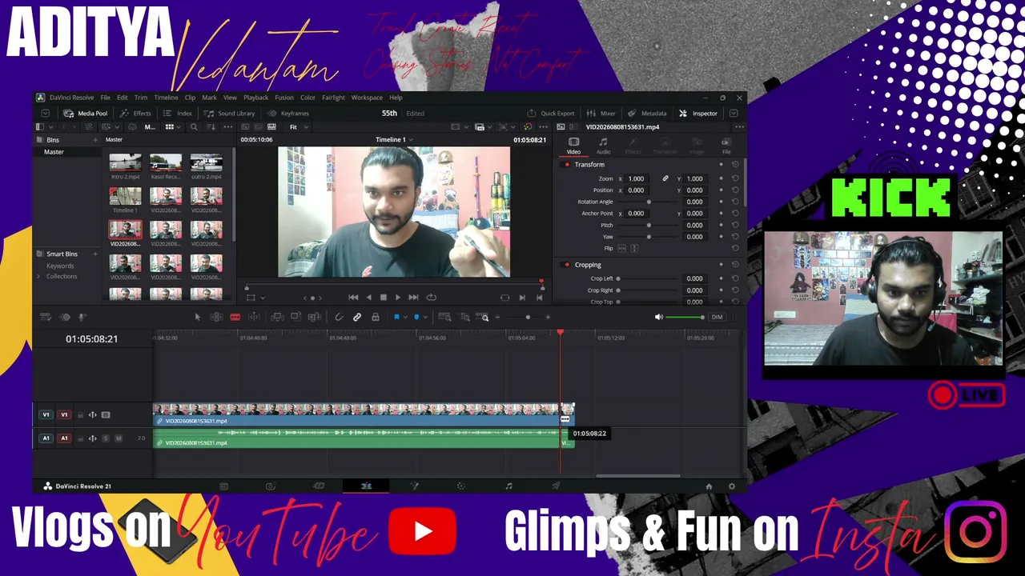Mute the A1 audio track
Image resolution: width=1025 pixels, height=576 pixels.
pyautogui.click(x=119, y=438)
